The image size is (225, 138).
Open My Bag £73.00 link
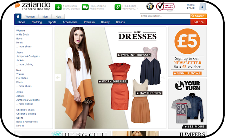191,6
